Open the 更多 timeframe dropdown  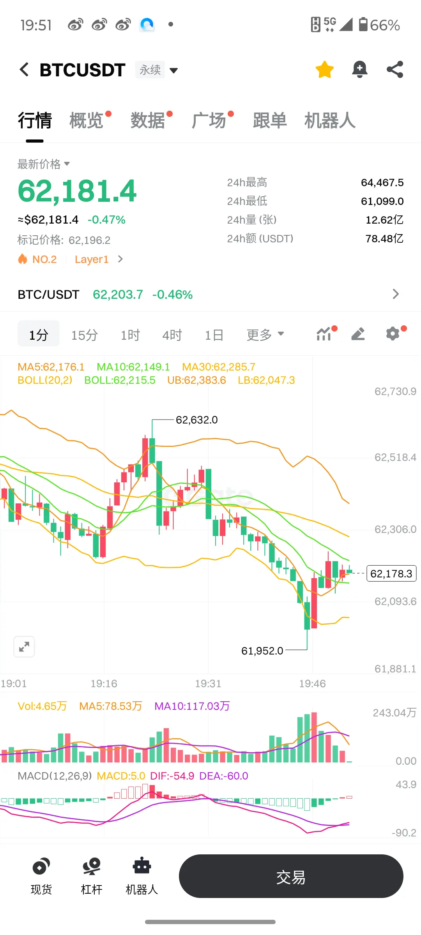265,335
